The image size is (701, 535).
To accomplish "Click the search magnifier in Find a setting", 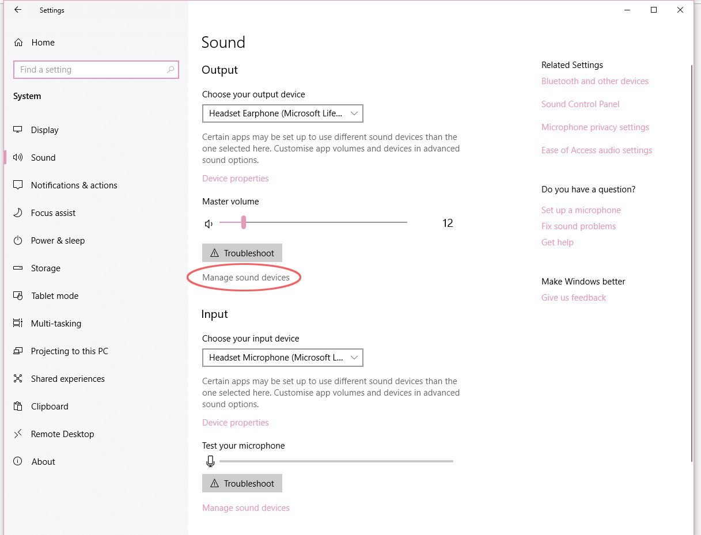I will (170, 70).
